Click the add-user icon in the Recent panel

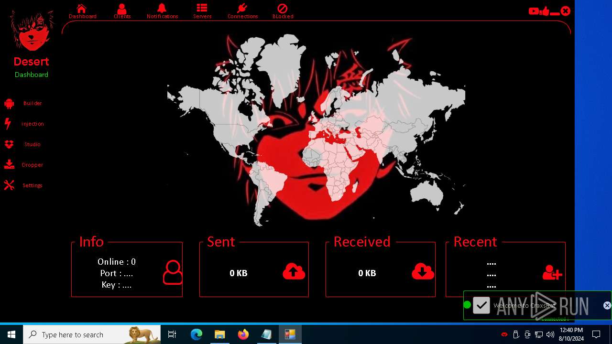(x=552, y=272)
